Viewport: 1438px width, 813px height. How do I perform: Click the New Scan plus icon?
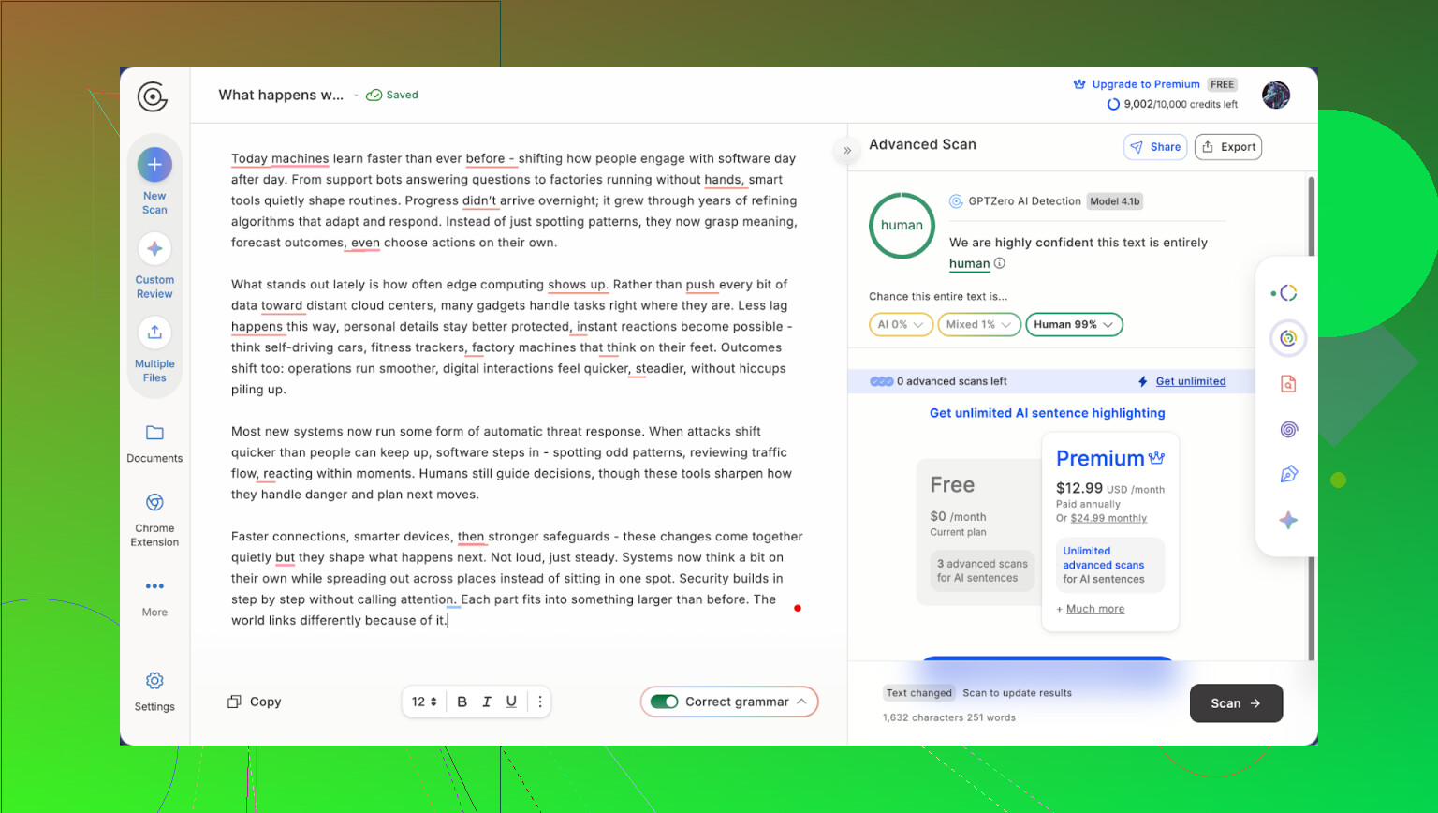tap(154, 165)
